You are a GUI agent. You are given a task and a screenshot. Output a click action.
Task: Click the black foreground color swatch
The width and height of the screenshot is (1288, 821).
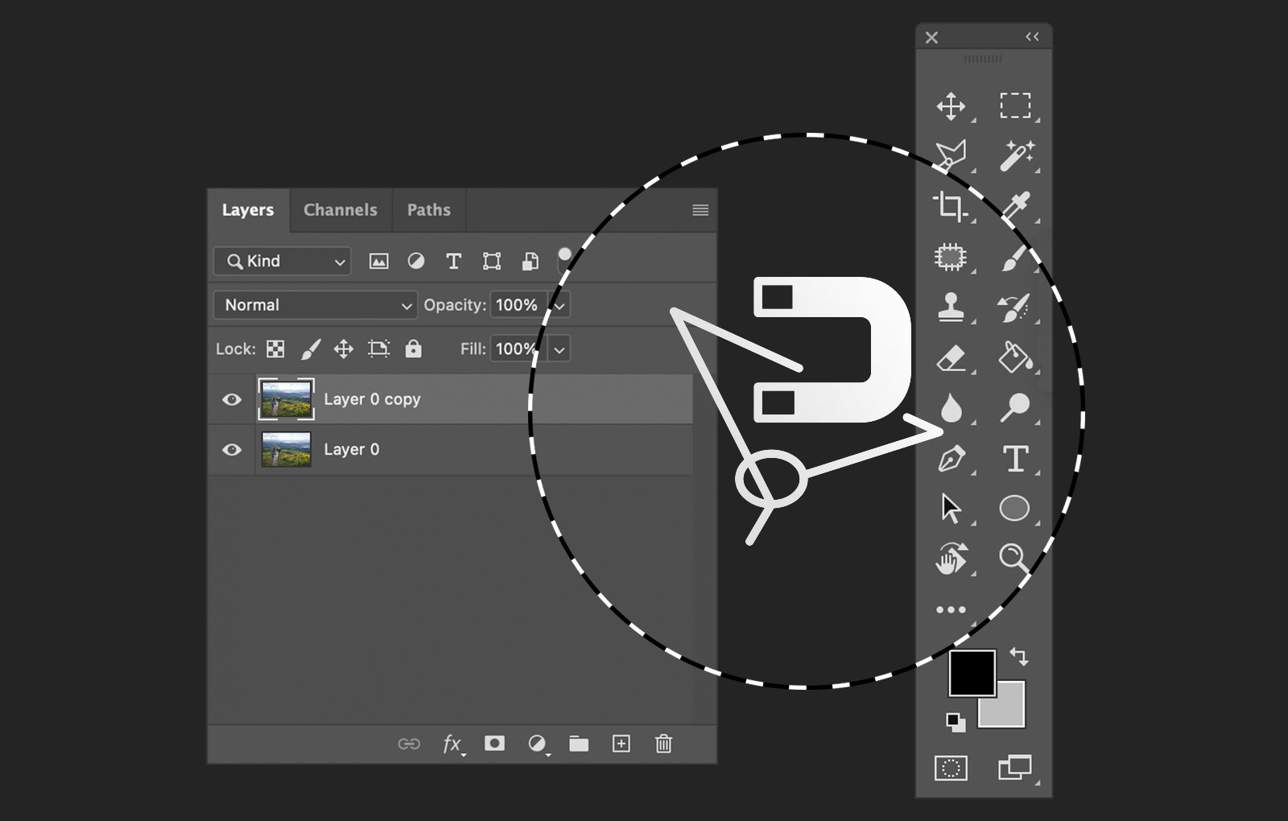972,673
